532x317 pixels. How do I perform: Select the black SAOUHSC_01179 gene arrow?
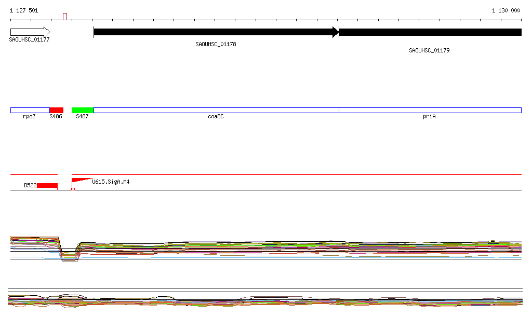click(x=430, y=32)
